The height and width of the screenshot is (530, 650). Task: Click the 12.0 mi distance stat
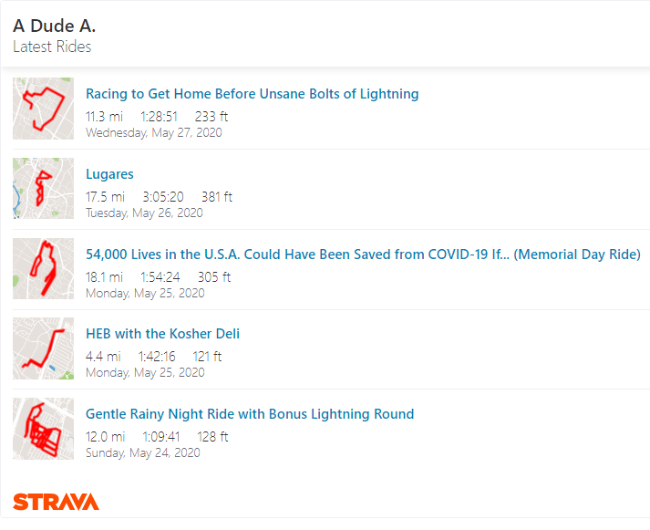104,437
